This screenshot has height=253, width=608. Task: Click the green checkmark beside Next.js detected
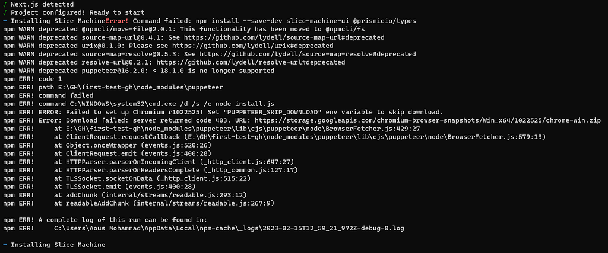coord(5,4)
